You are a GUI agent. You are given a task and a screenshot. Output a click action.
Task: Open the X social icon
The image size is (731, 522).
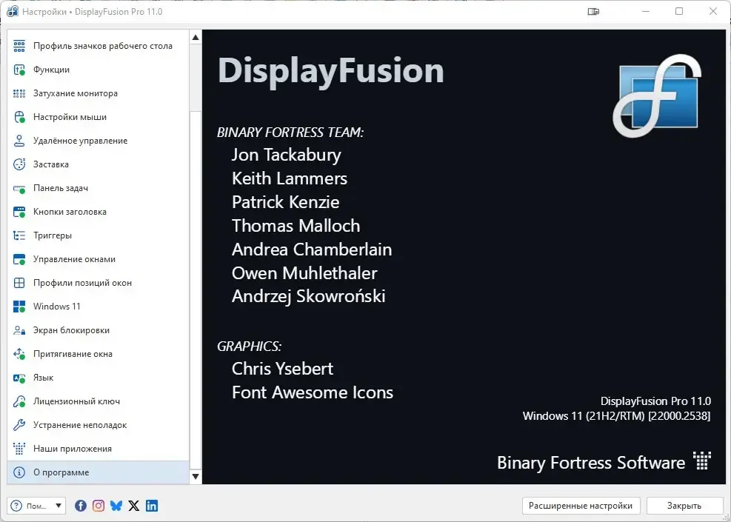point(134,506)
